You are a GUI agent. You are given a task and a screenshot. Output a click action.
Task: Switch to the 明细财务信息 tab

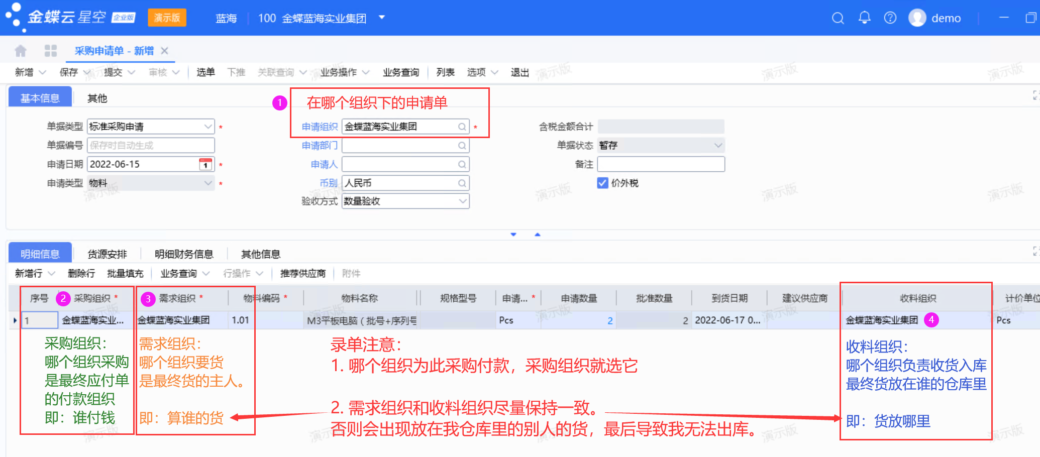[x=184, y=254]
